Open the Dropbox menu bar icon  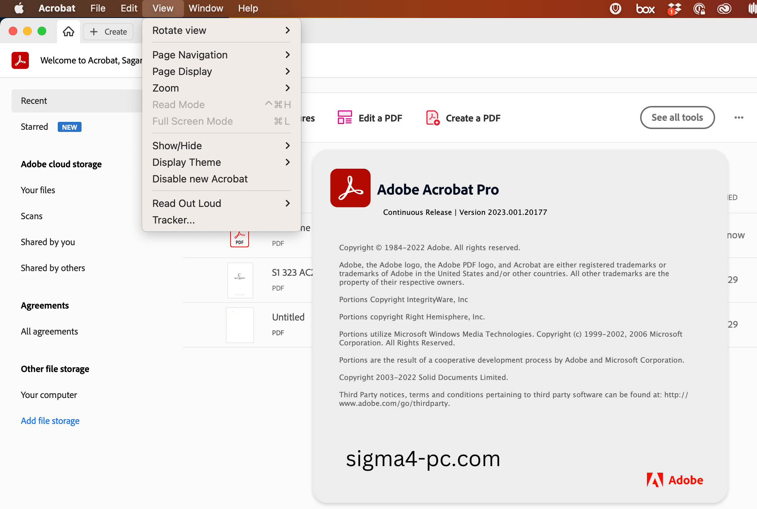point(674,9)
